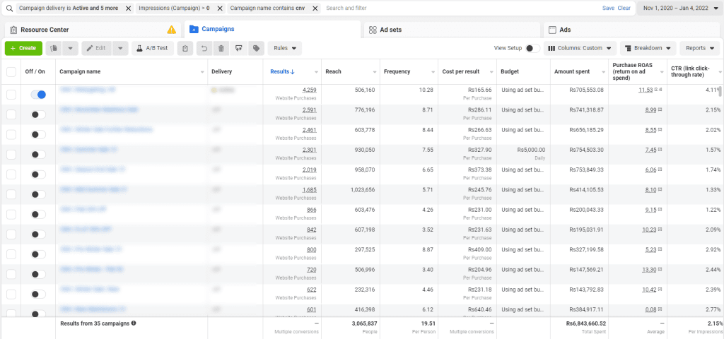This screenshot has height=339, width=724.
Task: Click the tag label icon
Action: [x=255, y=48]
